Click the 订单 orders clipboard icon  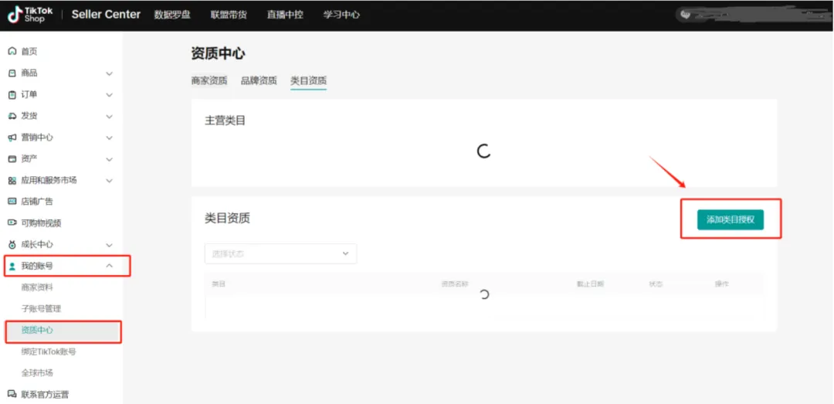(12, 95)
